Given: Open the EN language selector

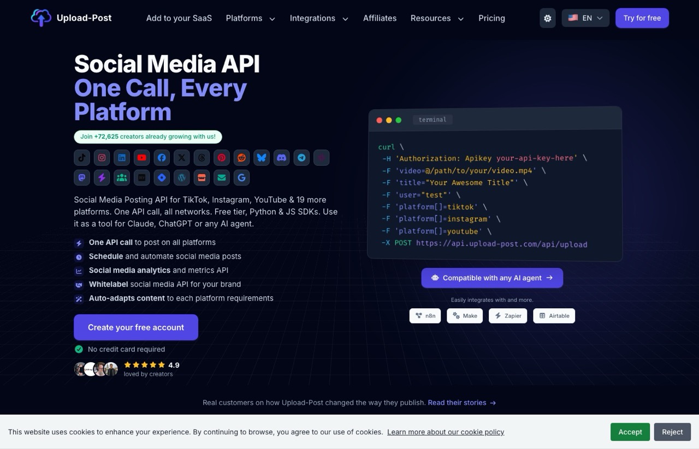Looking at the screenshot, I should pyautogui.click(x=585, y=18).
